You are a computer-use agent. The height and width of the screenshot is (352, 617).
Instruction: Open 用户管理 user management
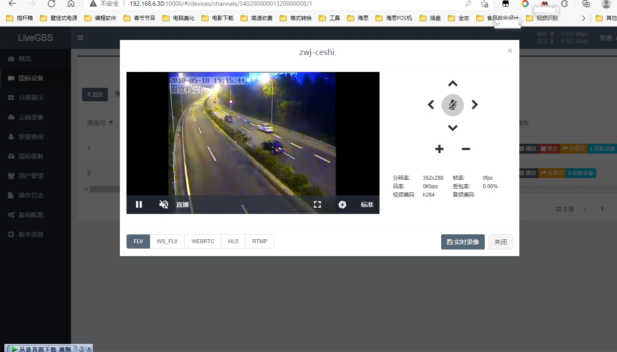pos(36,176)
